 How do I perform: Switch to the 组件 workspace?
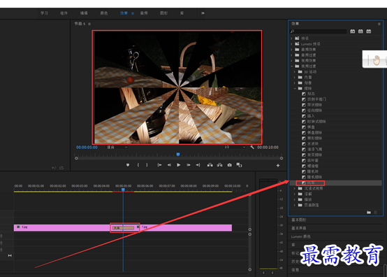tap(64, 13)
